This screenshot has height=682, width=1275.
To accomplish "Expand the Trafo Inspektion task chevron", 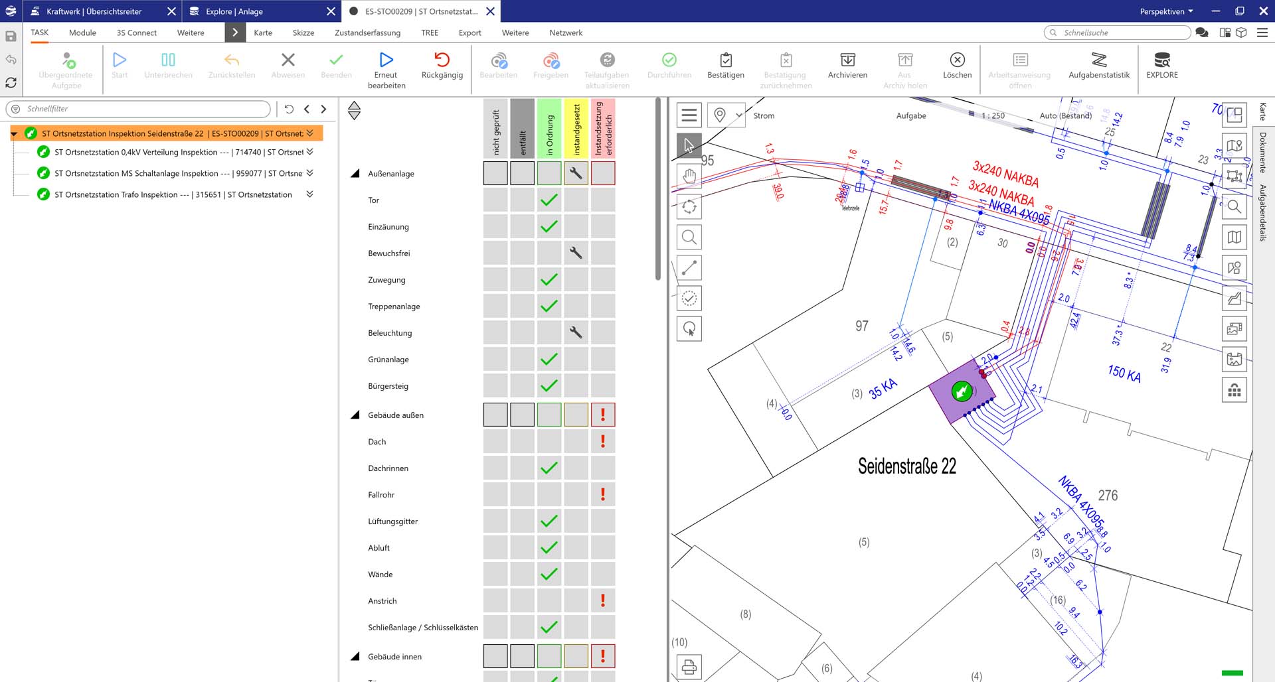I will click(309, 194).
